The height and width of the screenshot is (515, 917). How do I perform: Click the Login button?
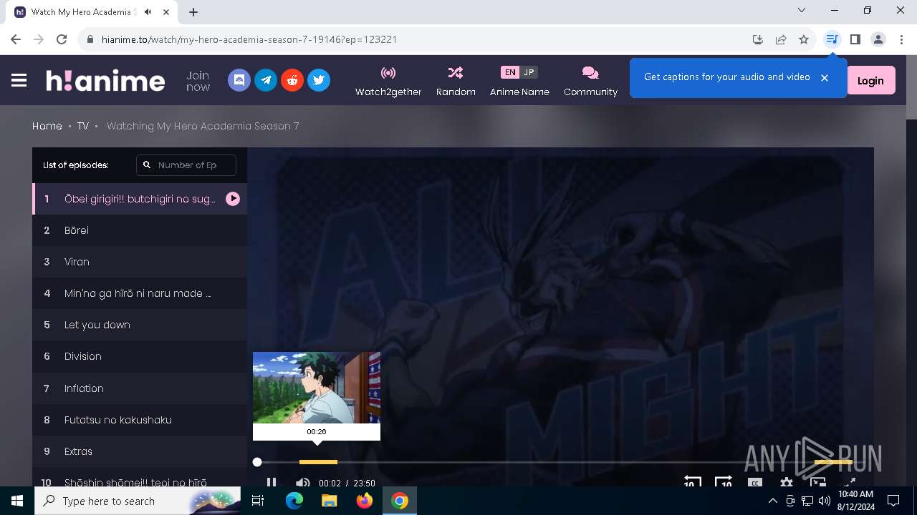870,80
